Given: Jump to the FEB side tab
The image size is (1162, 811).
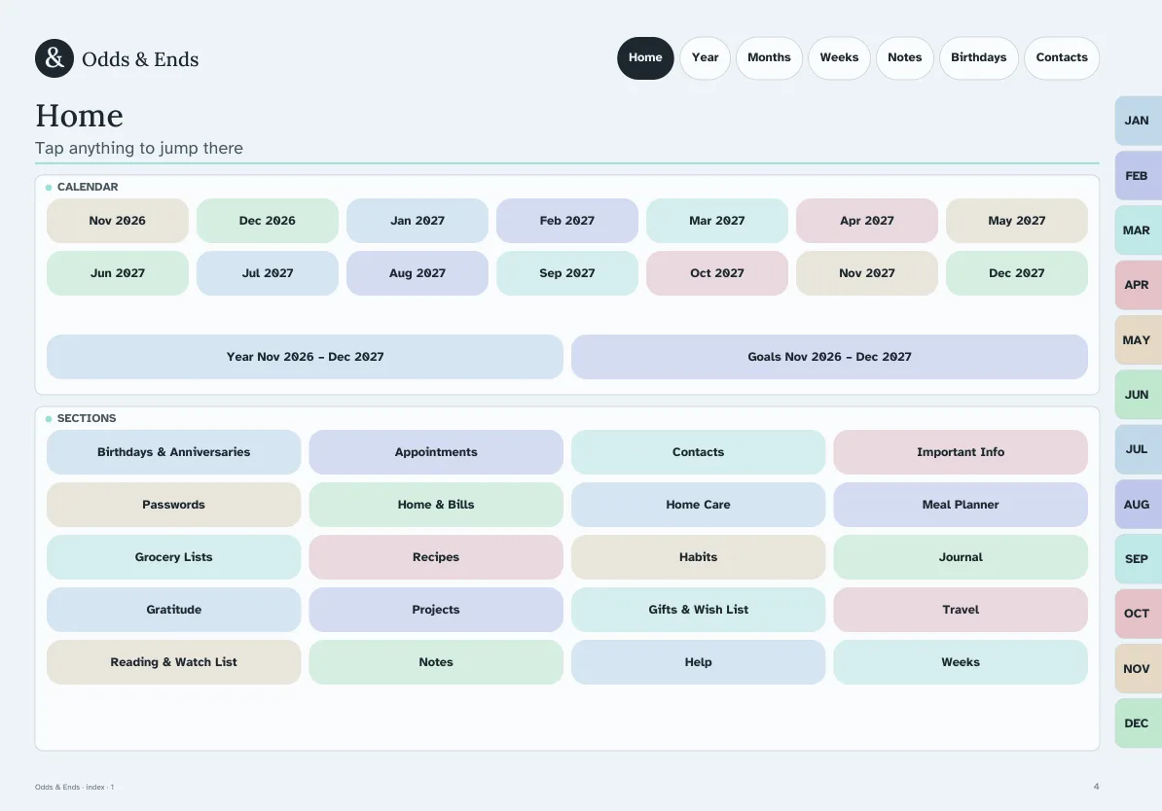Looking at the screenshot, I should tap(1139, 176).
